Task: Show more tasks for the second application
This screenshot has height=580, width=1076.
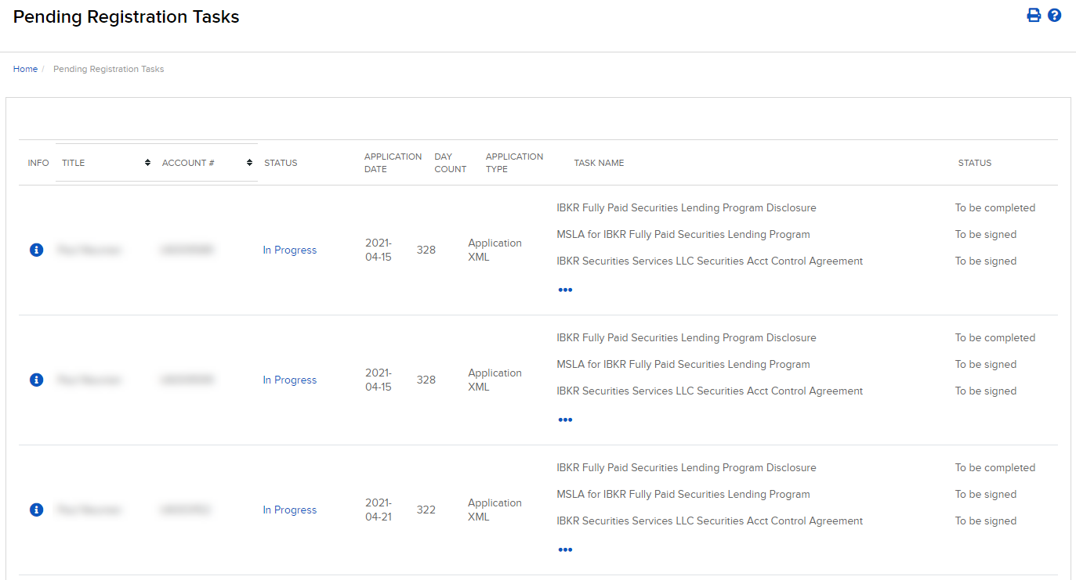Action: pos(565,420)
